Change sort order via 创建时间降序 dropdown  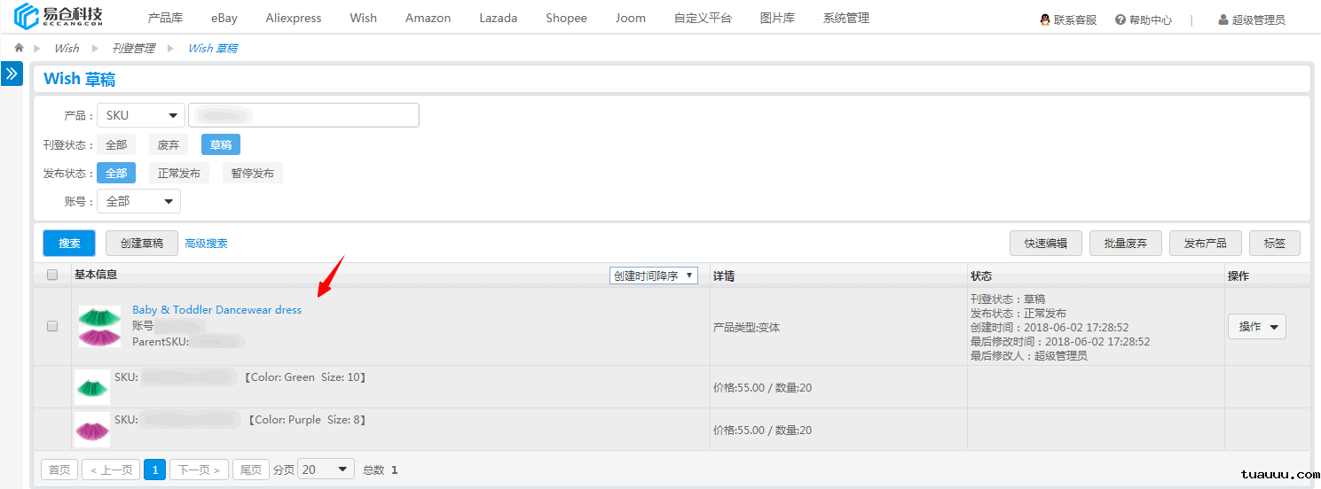tap(653, 276)
